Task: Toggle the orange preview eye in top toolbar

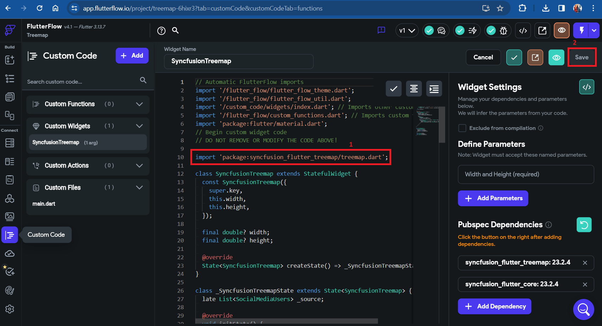Action: tap(562, 31)
